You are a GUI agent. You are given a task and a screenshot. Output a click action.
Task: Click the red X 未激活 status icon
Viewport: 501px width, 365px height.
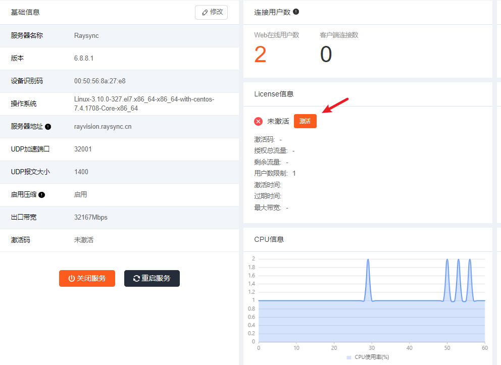click(x=258, y=121)
